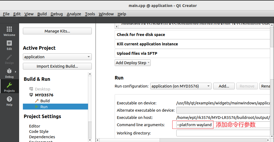Screen dimensions: 274x142
Task: Expand the Debug mode side arrow
Action: pos(16,72)
